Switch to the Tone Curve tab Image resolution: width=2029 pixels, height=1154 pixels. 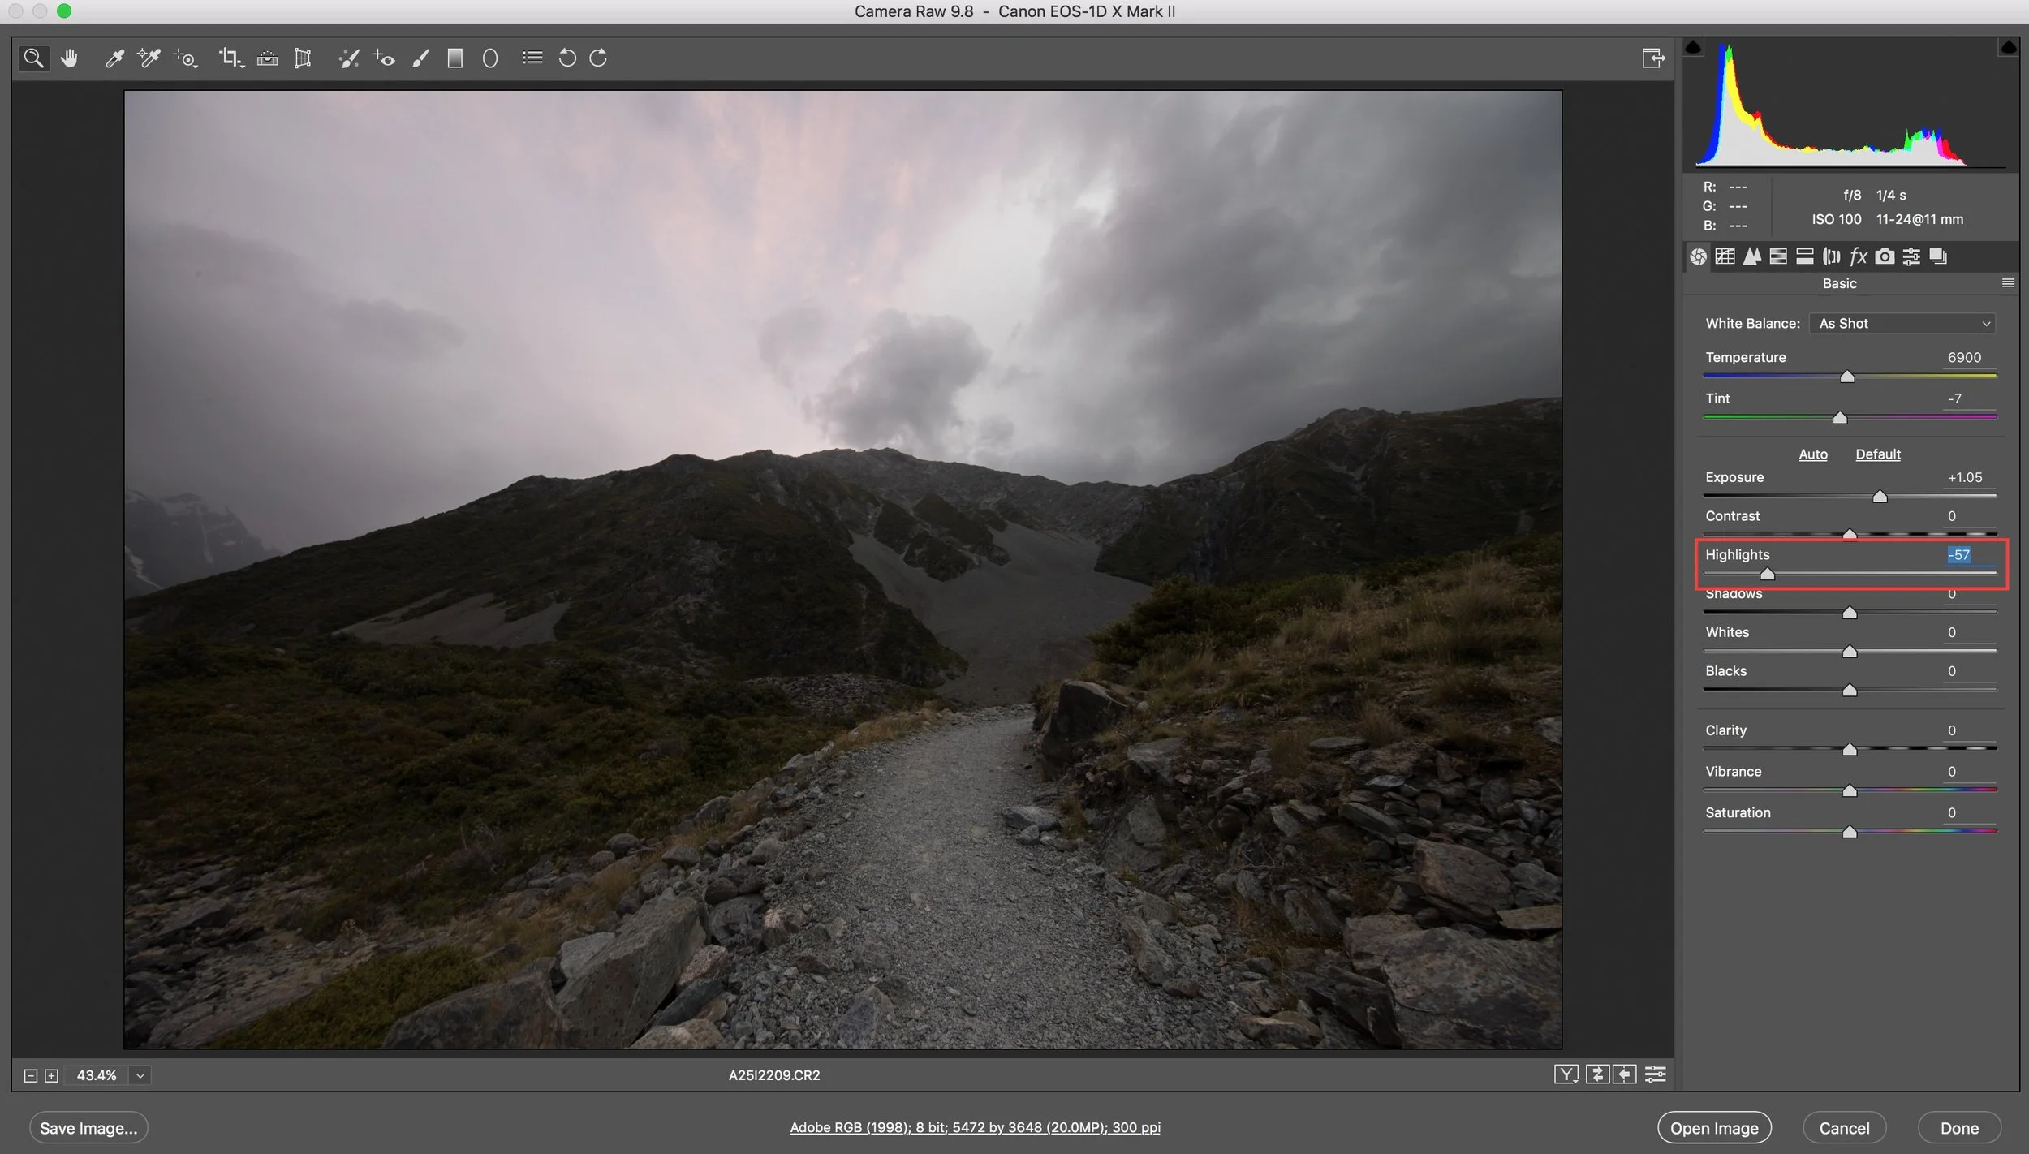[x=1725, y=256]
